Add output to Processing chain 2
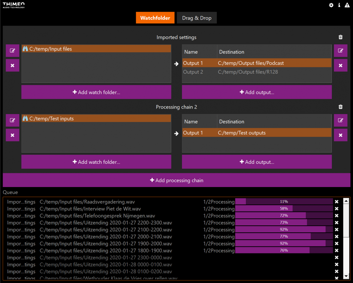 [x=257, y=162]
